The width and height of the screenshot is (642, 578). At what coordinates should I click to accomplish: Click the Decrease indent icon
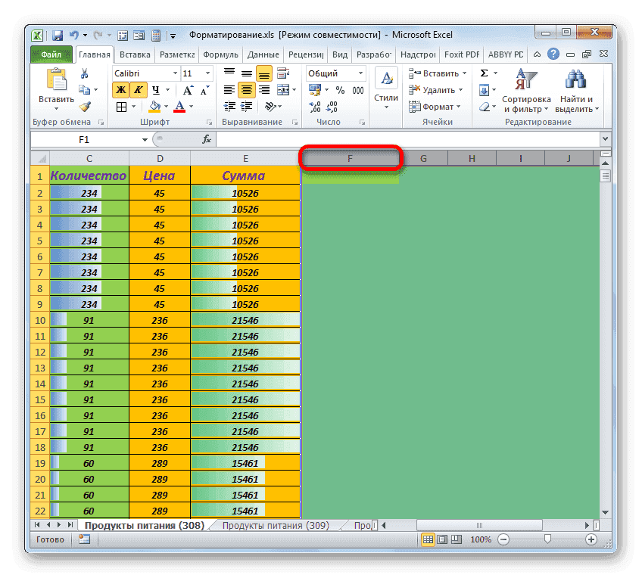[x=230, y=106]
